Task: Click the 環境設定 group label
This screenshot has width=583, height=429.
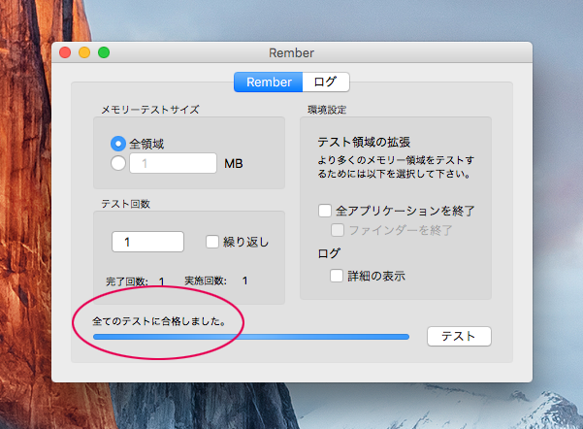Action: (327, 110)
